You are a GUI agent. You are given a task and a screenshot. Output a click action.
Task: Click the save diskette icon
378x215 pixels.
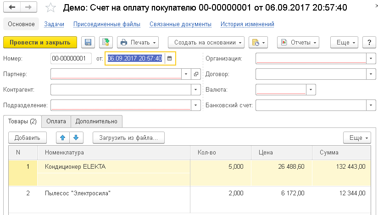point(88,43)
